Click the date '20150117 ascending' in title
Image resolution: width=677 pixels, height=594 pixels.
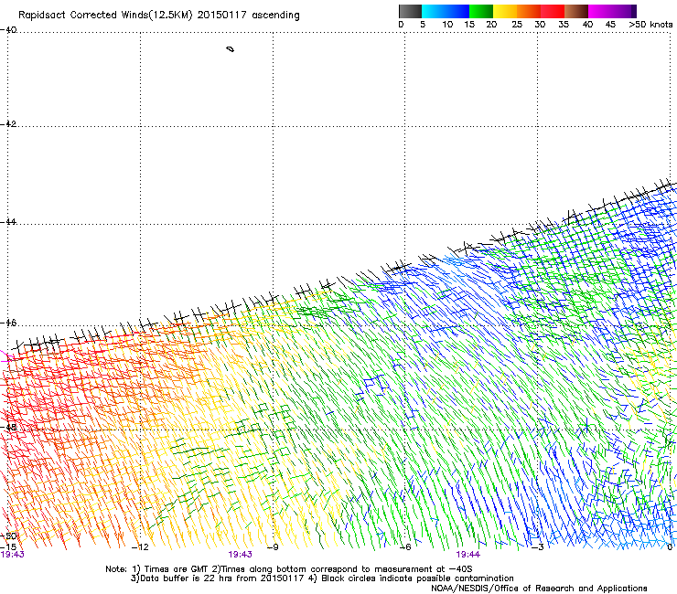pos(248,16)
